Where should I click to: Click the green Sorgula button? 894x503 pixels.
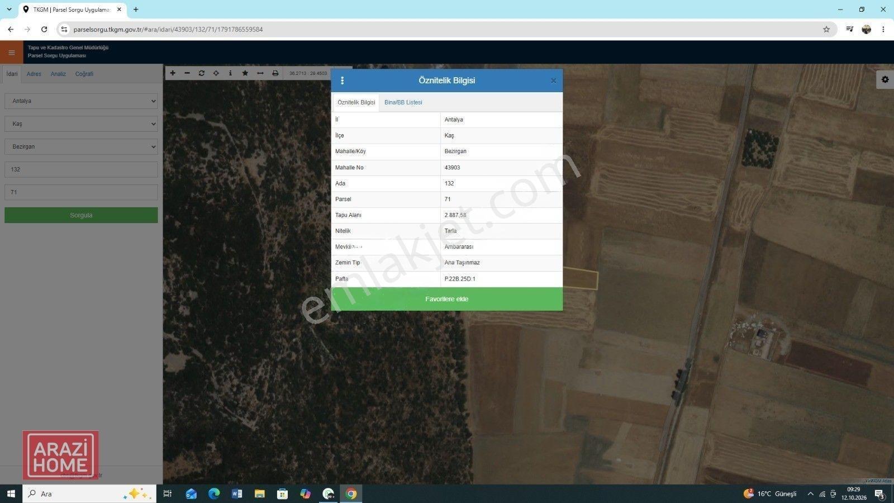click(x=81, y=215)
